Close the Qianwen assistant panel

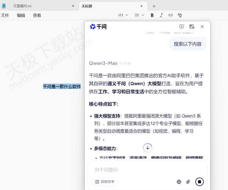point(202,27)
